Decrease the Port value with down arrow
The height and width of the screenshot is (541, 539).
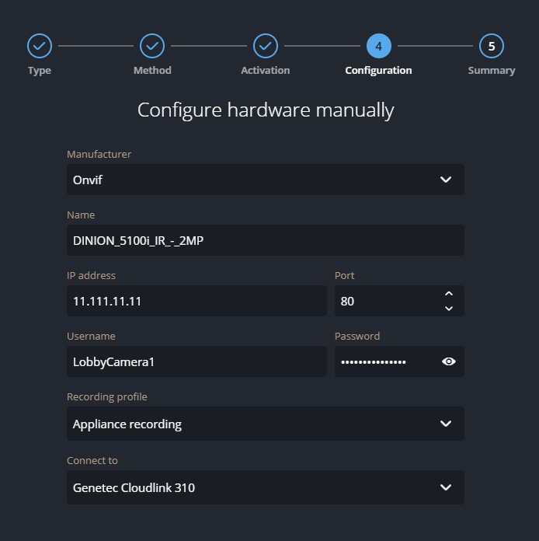(x=449, y=308)
